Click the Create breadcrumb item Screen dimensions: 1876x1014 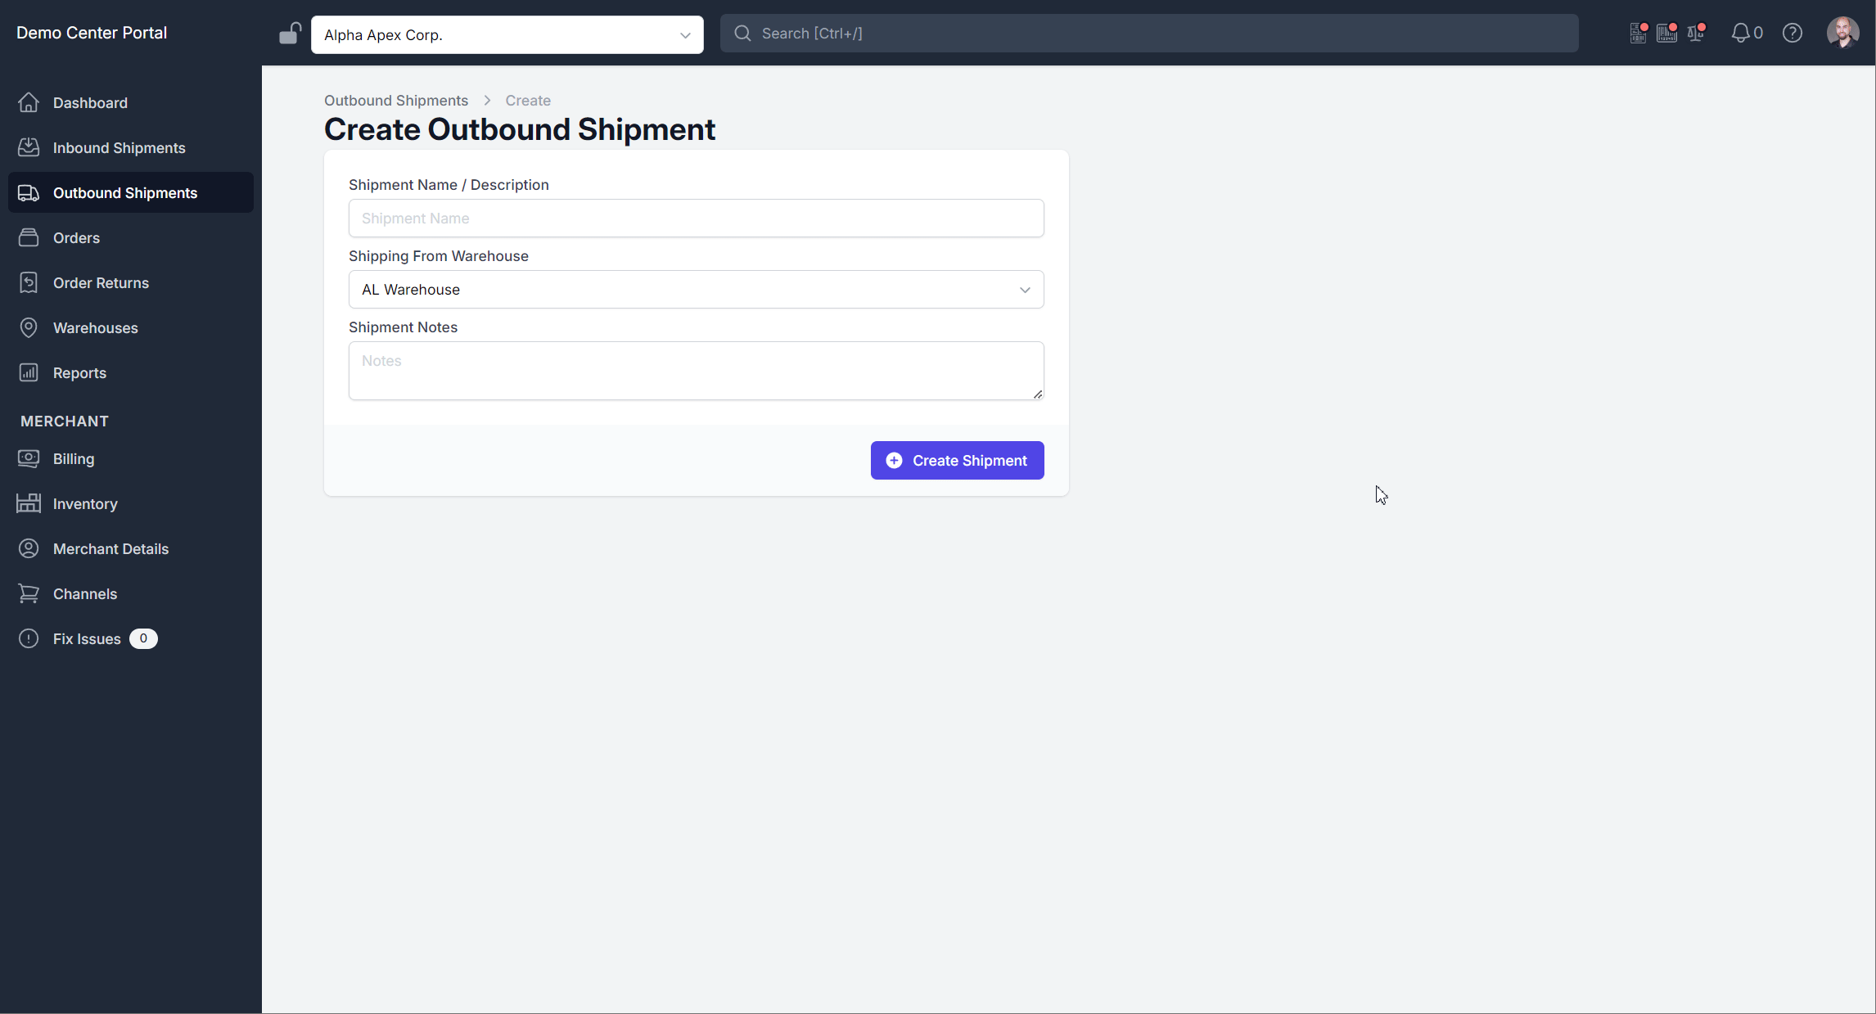(x=528, y=100)
